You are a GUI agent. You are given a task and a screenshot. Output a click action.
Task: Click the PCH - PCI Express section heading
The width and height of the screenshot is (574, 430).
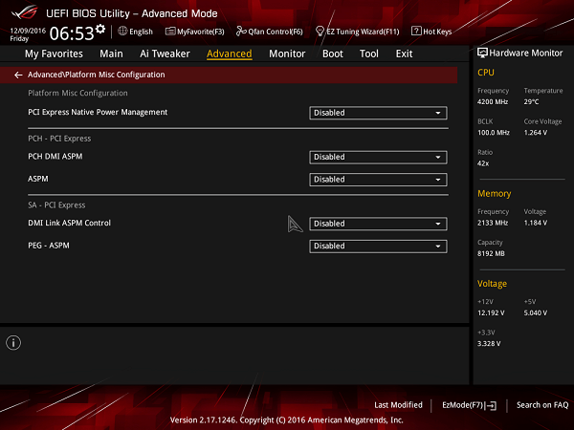coord(59,139)
